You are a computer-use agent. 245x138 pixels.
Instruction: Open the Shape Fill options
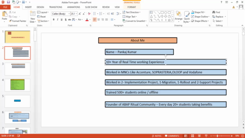click(198, 12)
